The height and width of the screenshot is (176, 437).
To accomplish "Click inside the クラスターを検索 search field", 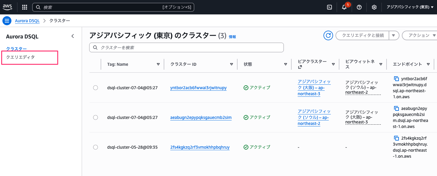I will [186, 47].
